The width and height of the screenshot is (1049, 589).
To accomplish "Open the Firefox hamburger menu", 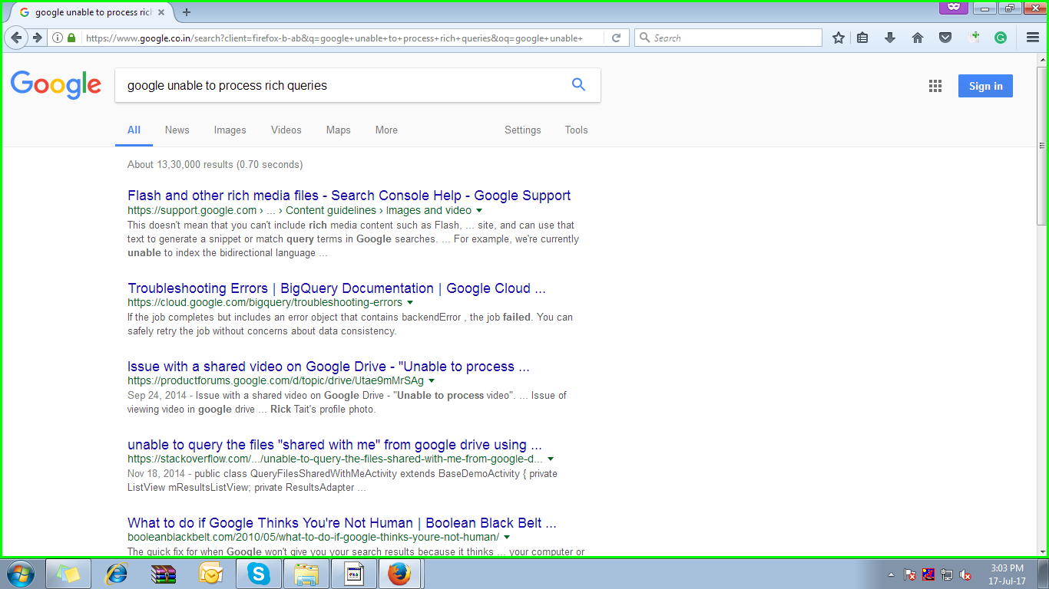I will pos(1033,38).
